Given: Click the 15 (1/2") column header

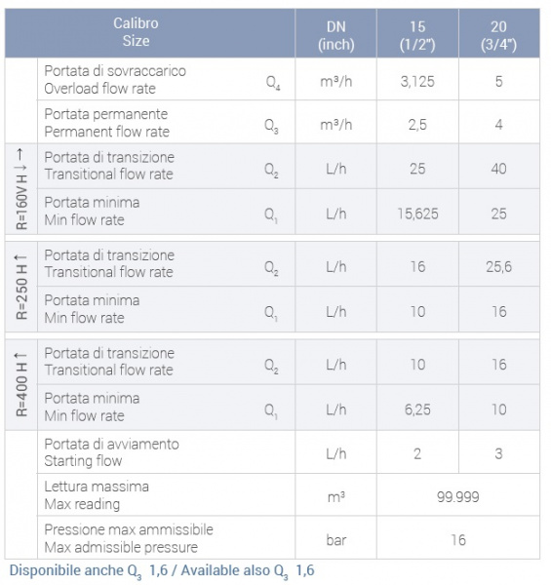Looking at the screenshot, I should 417,35.
